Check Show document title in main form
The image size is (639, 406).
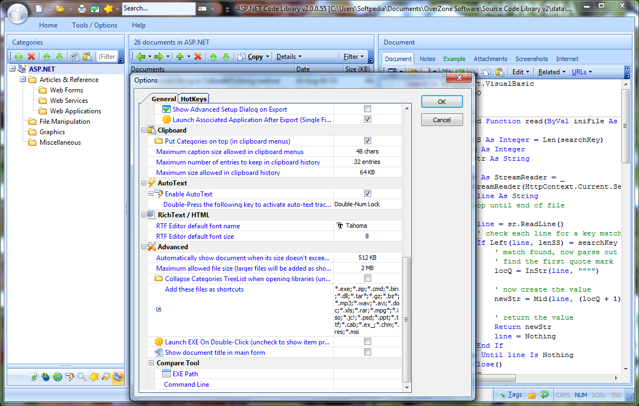click(367, 352)
